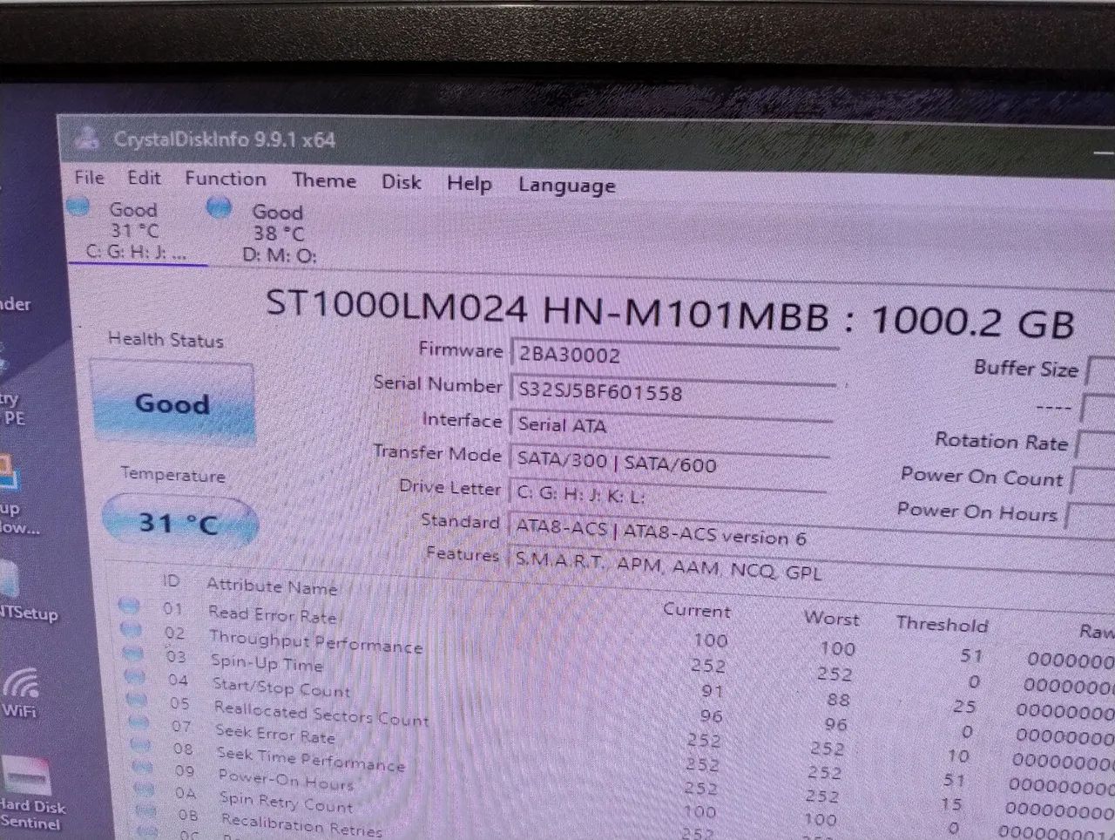Click the blue status orb for second disk

[x=220, y=207]
